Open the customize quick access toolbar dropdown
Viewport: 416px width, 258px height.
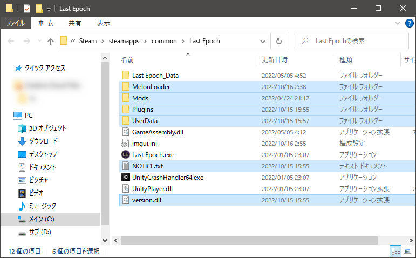[x=49, y=9]
